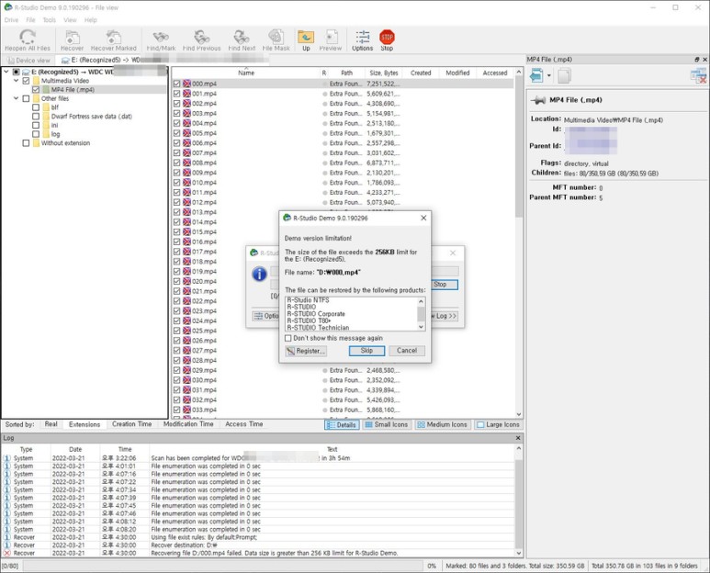Uncheck the MP4 File (.mp4) tree checkbox
Viewport: 710px width, 573px height.
pos(36,90)
